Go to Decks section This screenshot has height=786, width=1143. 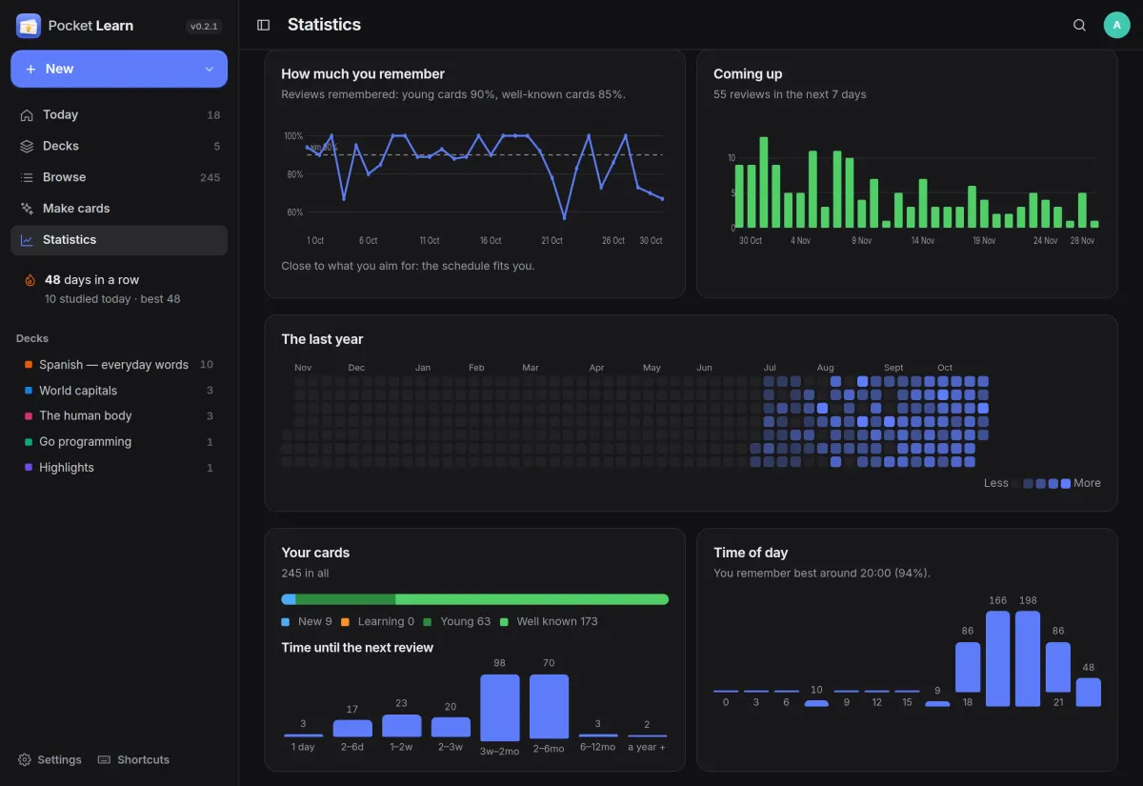click(x=119, y=146)
